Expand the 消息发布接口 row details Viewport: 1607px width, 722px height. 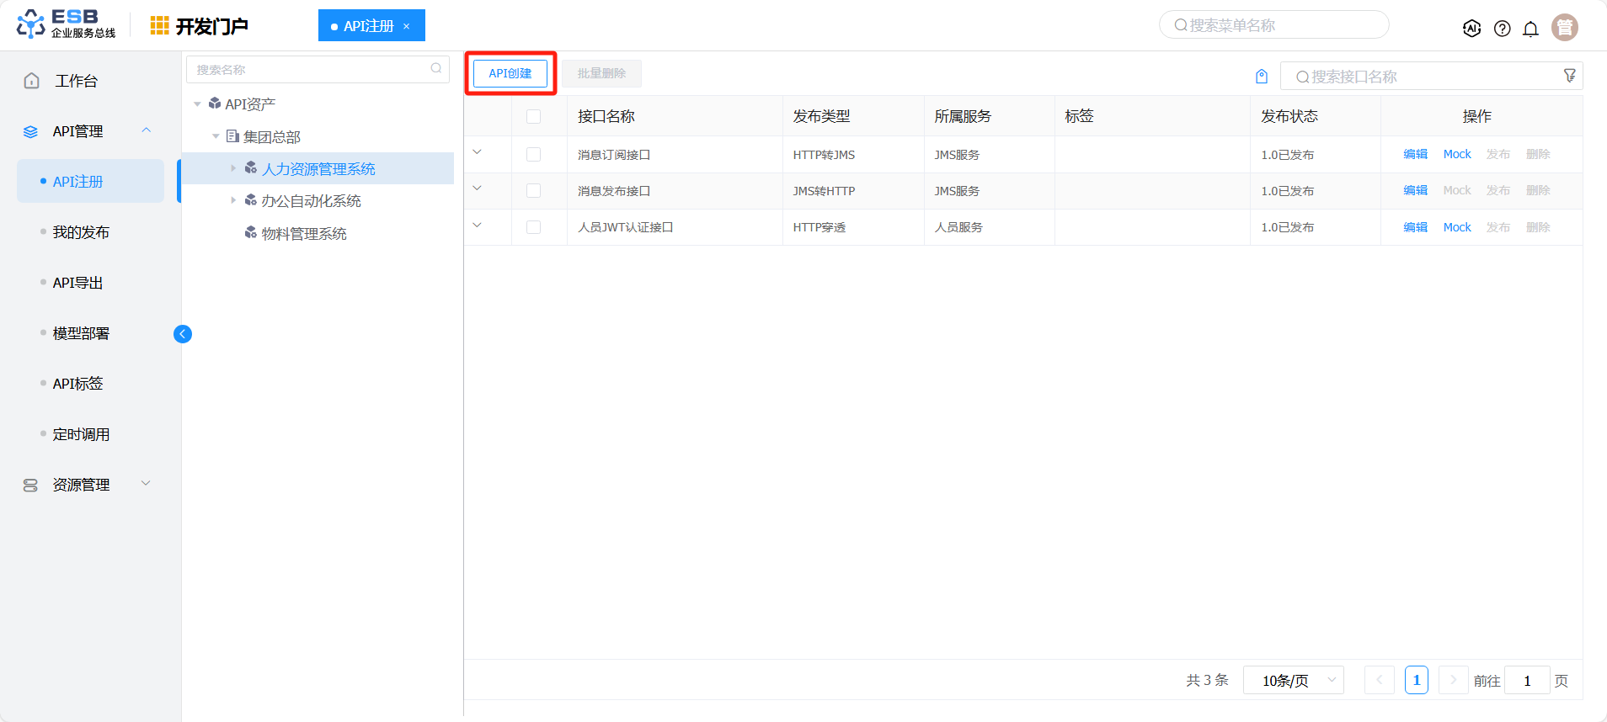pyautogui.click(x=477, y=188)
